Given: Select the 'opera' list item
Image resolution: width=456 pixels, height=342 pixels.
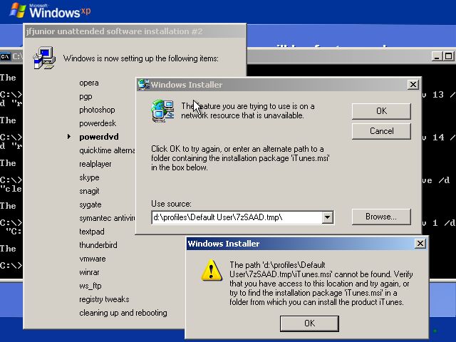Looking at the screenshot, I should pos(88,83).
